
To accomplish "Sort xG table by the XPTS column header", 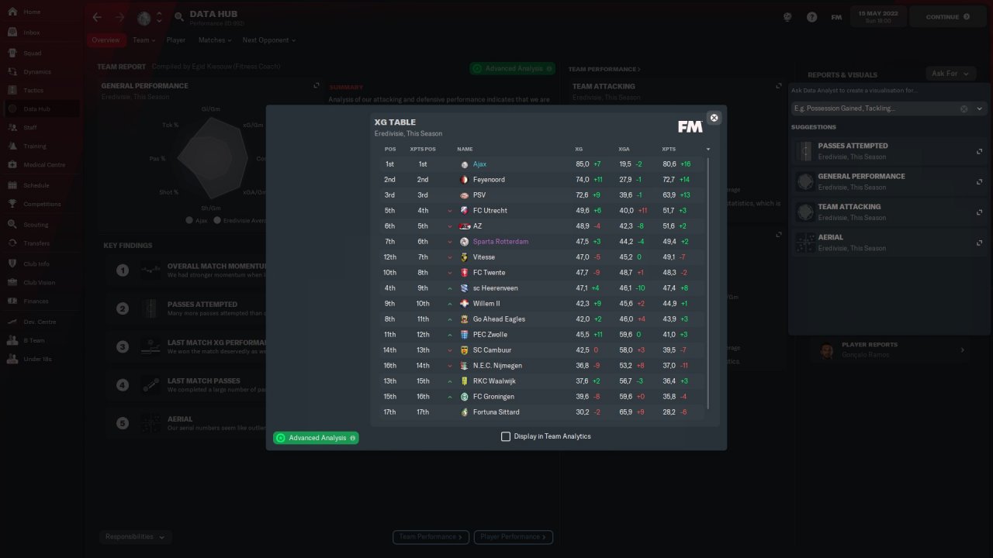I will coord(669,149).
